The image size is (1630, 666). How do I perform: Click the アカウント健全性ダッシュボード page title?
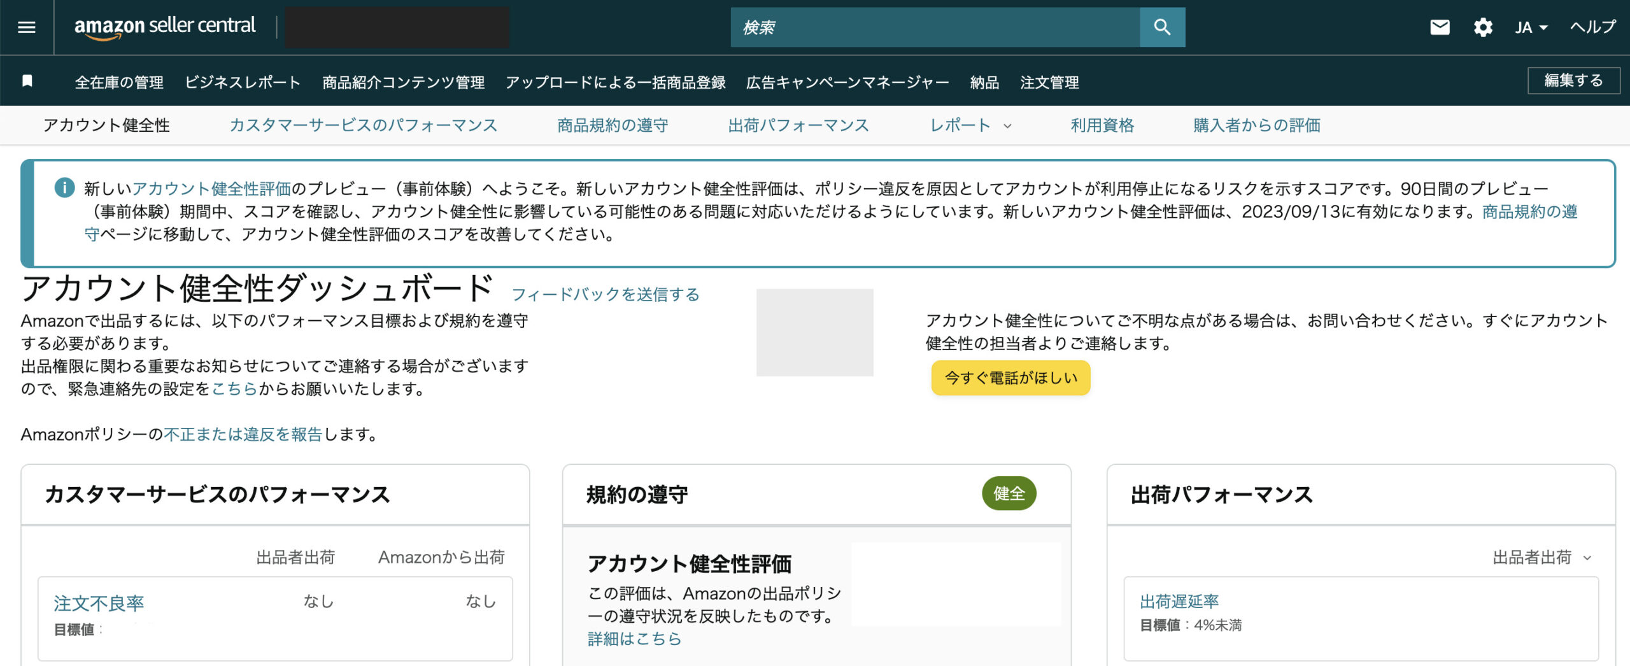pyautogui.click(x=258, y=288)
